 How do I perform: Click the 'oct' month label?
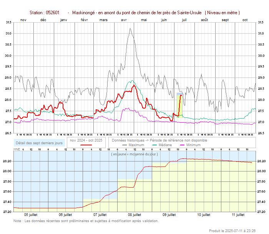click(245, 20)
